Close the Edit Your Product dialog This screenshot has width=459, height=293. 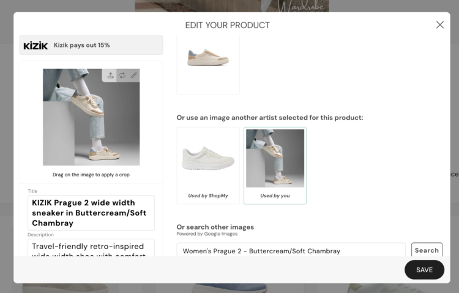439,25
